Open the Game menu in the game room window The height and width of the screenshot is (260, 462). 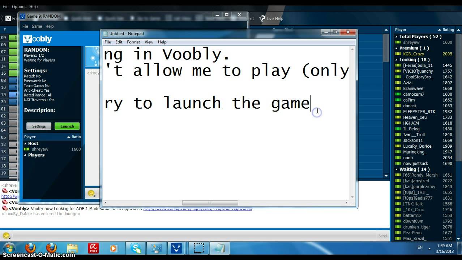[x=37, y=26]
